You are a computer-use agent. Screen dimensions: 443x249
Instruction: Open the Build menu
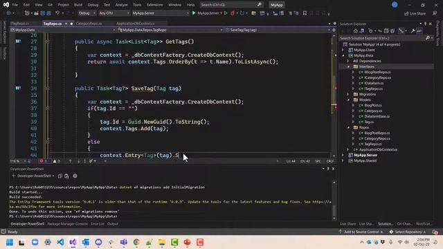tap(78, 5)
